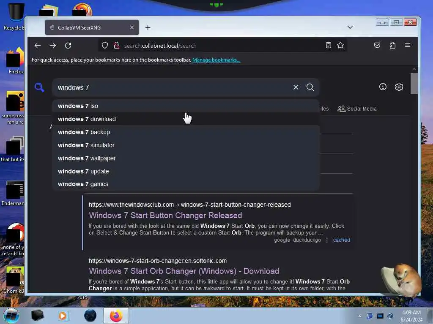Click the flag tray icon
This screenshot has height=324, width=433.
[370, 316]
